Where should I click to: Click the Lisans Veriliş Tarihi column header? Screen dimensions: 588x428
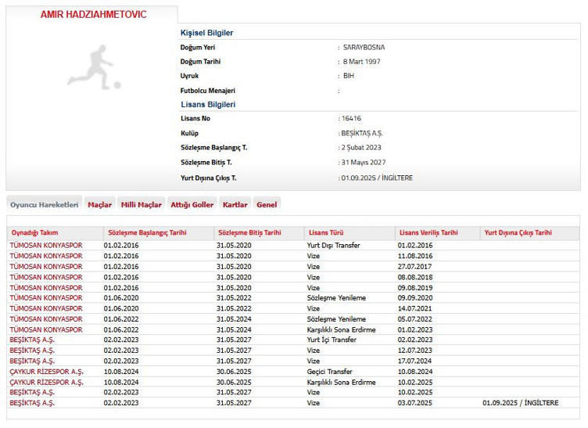click(x=428, y=232)
